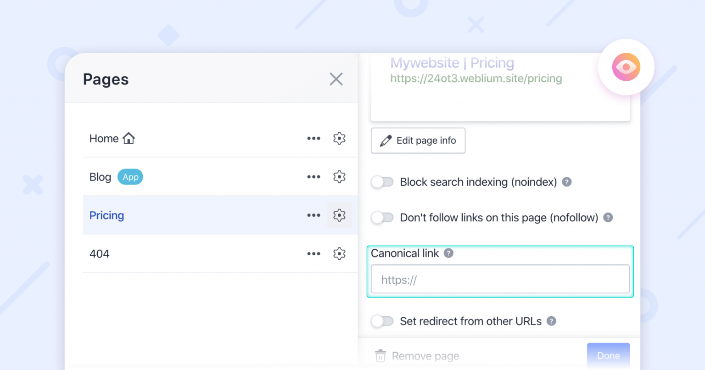705x370 pixels.
Task: Open the more options menu for Pricing
Action: [x=313, y=215]
